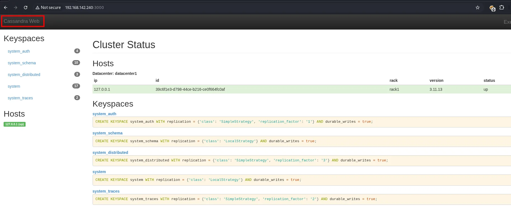Open the system heading link above its CQL
Image resolution: width=511 pixels, height=209 pixels.
(x=99, y=172)
